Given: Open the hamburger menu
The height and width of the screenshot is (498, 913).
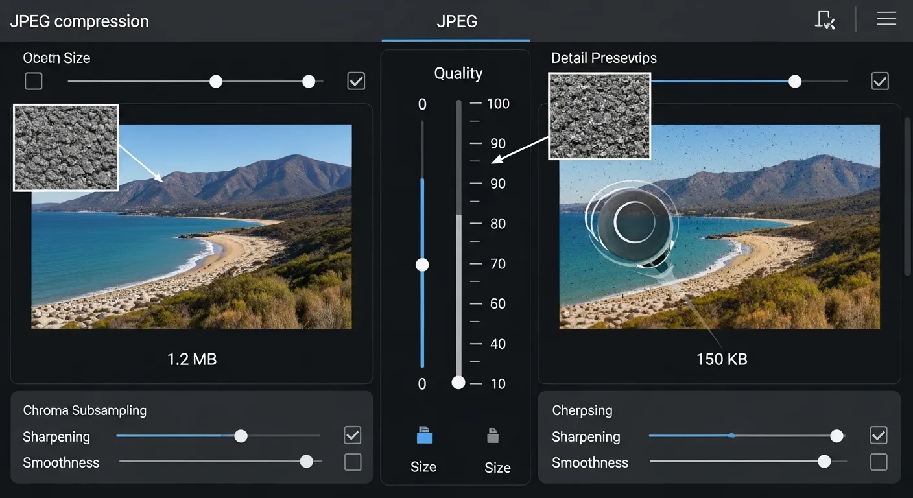Looking at the screenshot, I should pos(886,18).
